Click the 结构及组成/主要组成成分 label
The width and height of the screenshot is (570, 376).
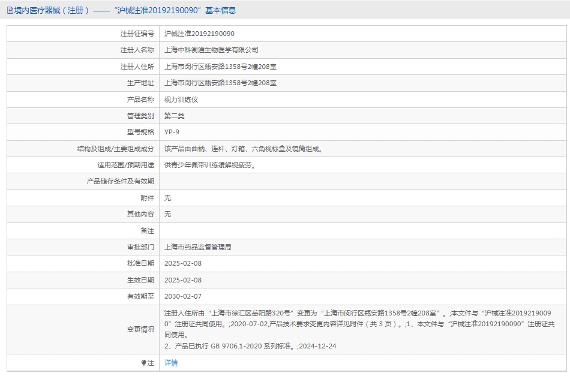116,149
